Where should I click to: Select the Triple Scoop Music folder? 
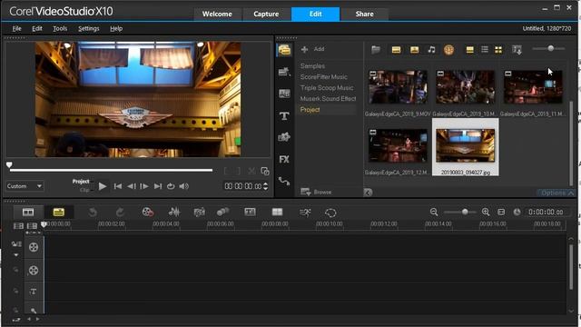coord(327,88)
